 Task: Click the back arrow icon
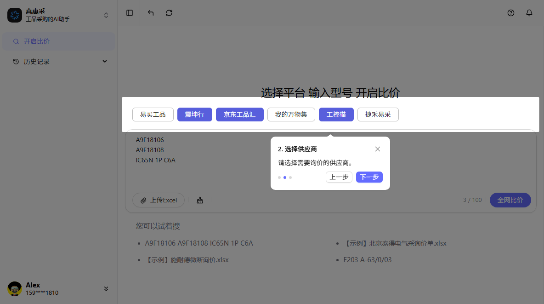[151, 13]
